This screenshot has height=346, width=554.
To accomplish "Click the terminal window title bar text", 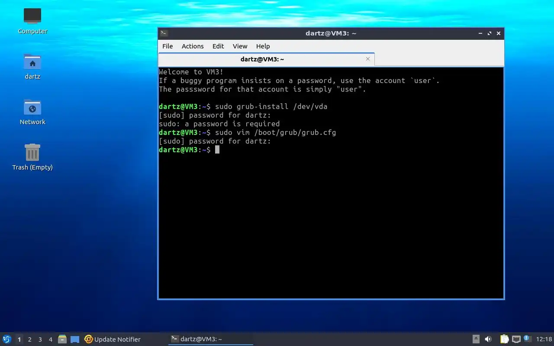I will [331, 33].
